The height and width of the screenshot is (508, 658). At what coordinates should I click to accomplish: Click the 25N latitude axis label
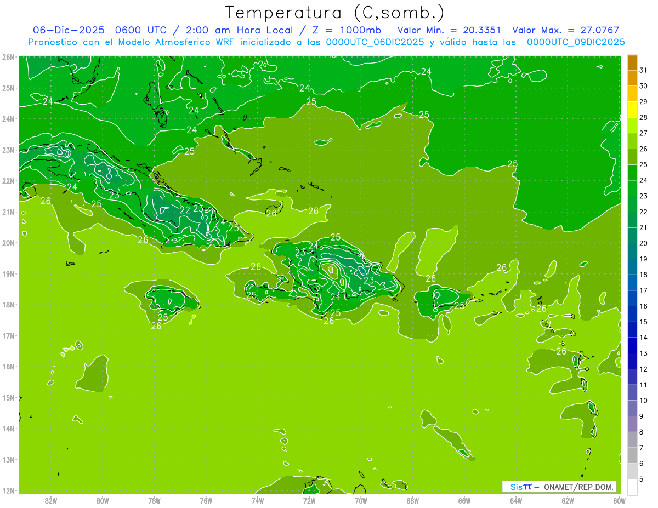tap(8, 88)
